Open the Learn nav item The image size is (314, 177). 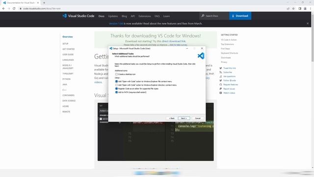coord(166,16)
